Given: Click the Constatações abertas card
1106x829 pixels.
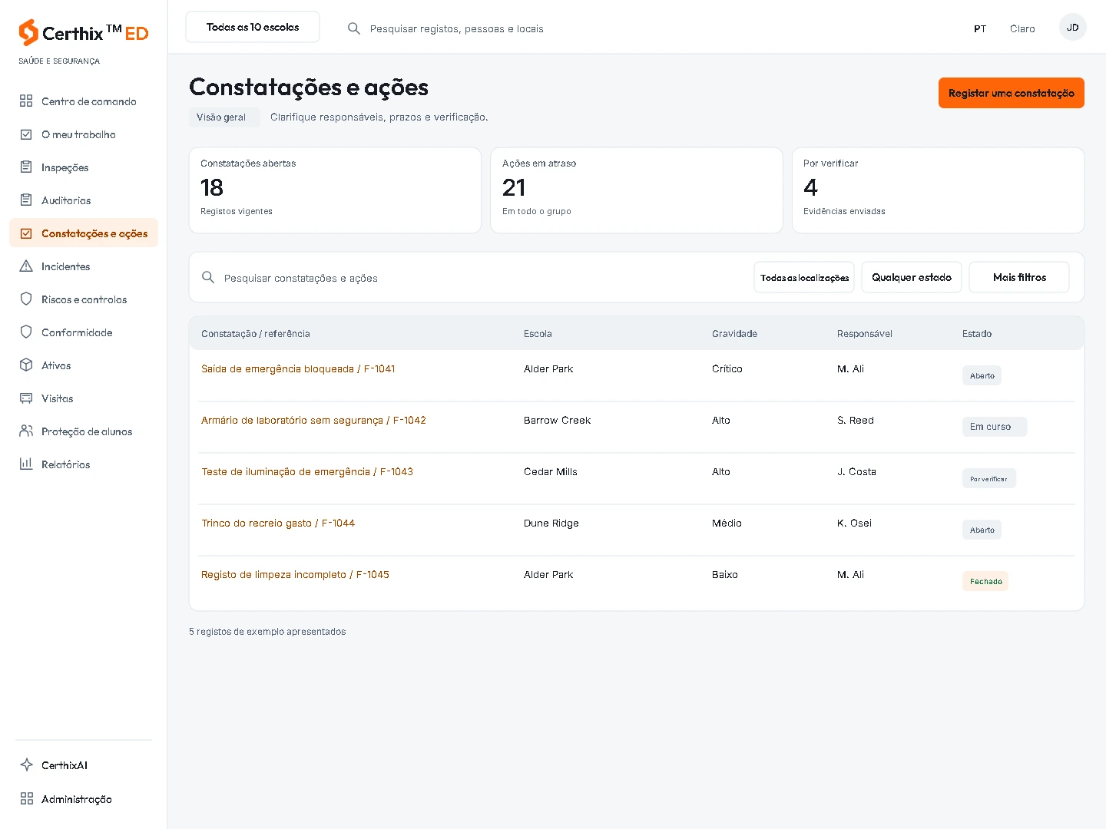Looking at the screenshot, I should point(335,190).
